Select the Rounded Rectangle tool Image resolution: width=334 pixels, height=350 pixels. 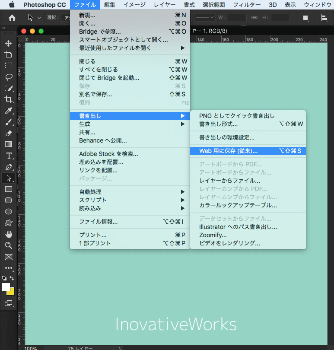click(9, 200)
